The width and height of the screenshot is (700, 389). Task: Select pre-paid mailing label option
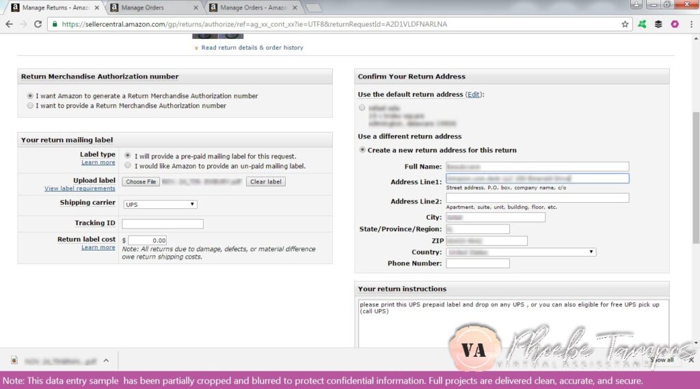128,156
